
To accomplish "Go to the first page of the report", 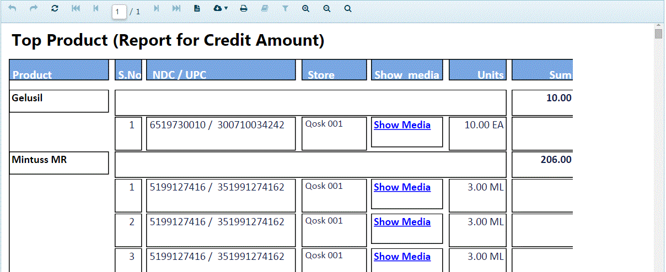I will pyautogui.click(x=76, y=8).
